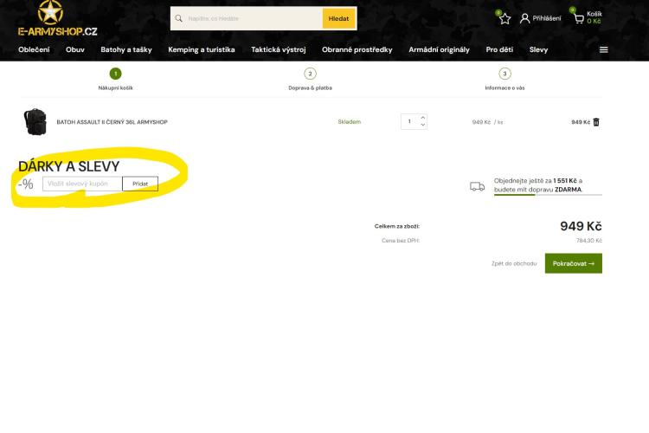Click the free shipping message text
Screen dimensions: 649x433
pos(538,185)
